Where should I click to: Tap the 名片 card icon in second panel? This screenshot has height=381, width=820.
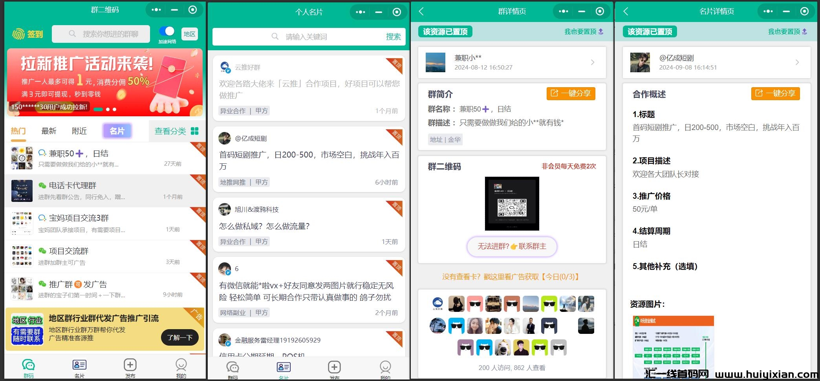283,367
